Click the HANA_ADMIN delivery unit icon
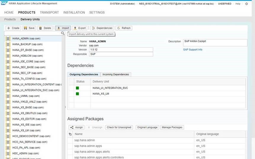The image size is (255, 159). coord(8,39)
